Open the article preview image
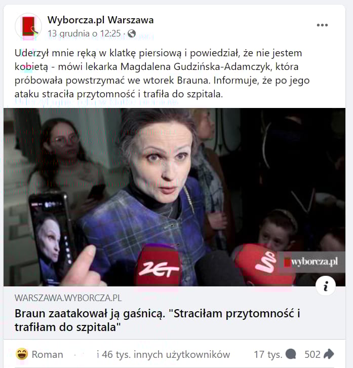Screen dimensions: 353x368 click(174, 197)
